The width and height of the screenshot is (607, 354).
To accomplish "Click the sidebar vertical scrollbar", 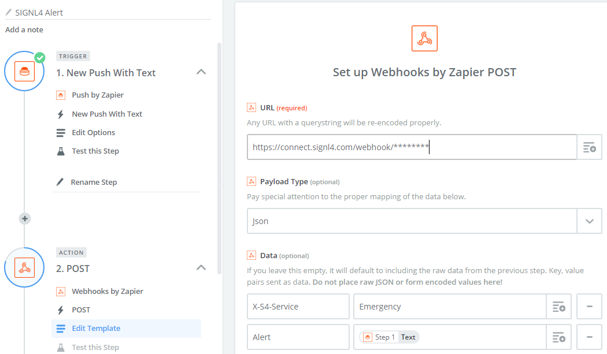I will (x=220, y=159).
